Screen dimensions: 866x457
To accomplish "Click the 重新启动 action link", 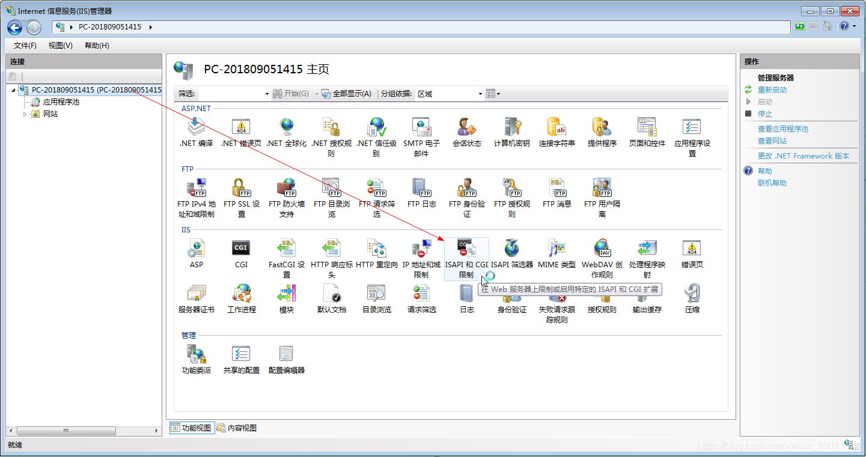I will [x=772, y=90].
